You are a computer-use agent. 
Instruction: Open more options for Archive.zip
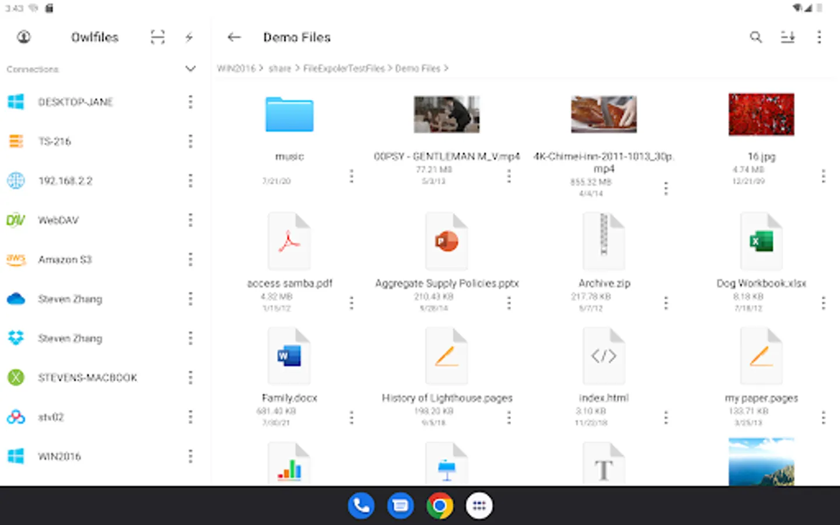tap(666, 303)
